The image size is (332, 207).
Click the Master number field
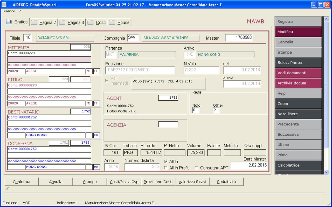coord(239,38)
